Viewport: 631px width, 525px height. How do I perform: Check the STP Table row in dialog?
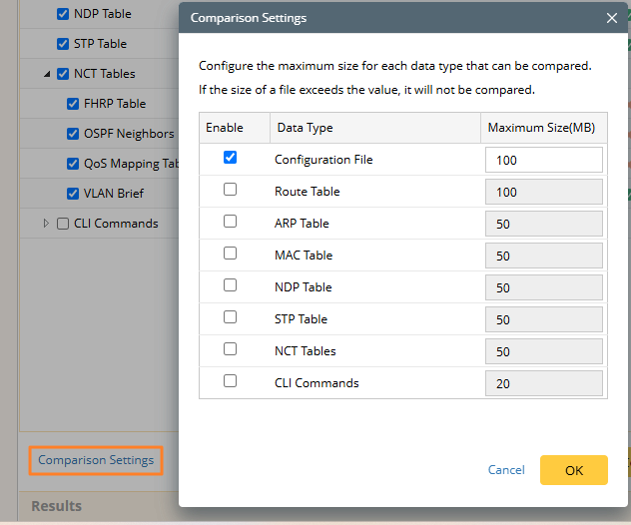pos(231,317)
